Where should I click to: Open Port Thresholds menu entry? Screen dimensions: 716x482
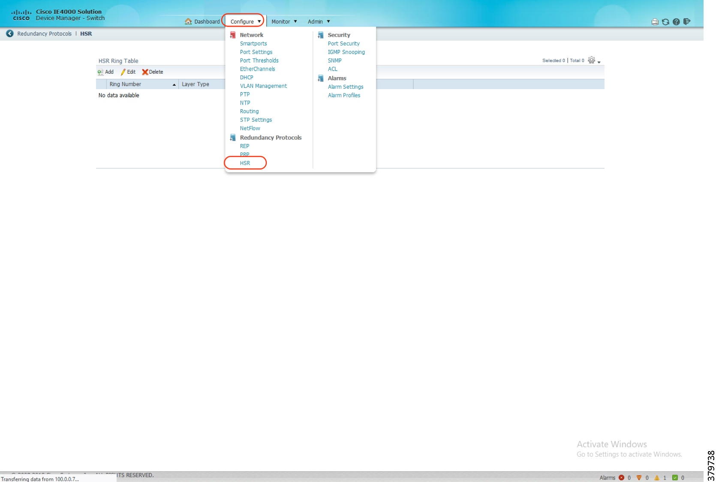coord(259,60)
